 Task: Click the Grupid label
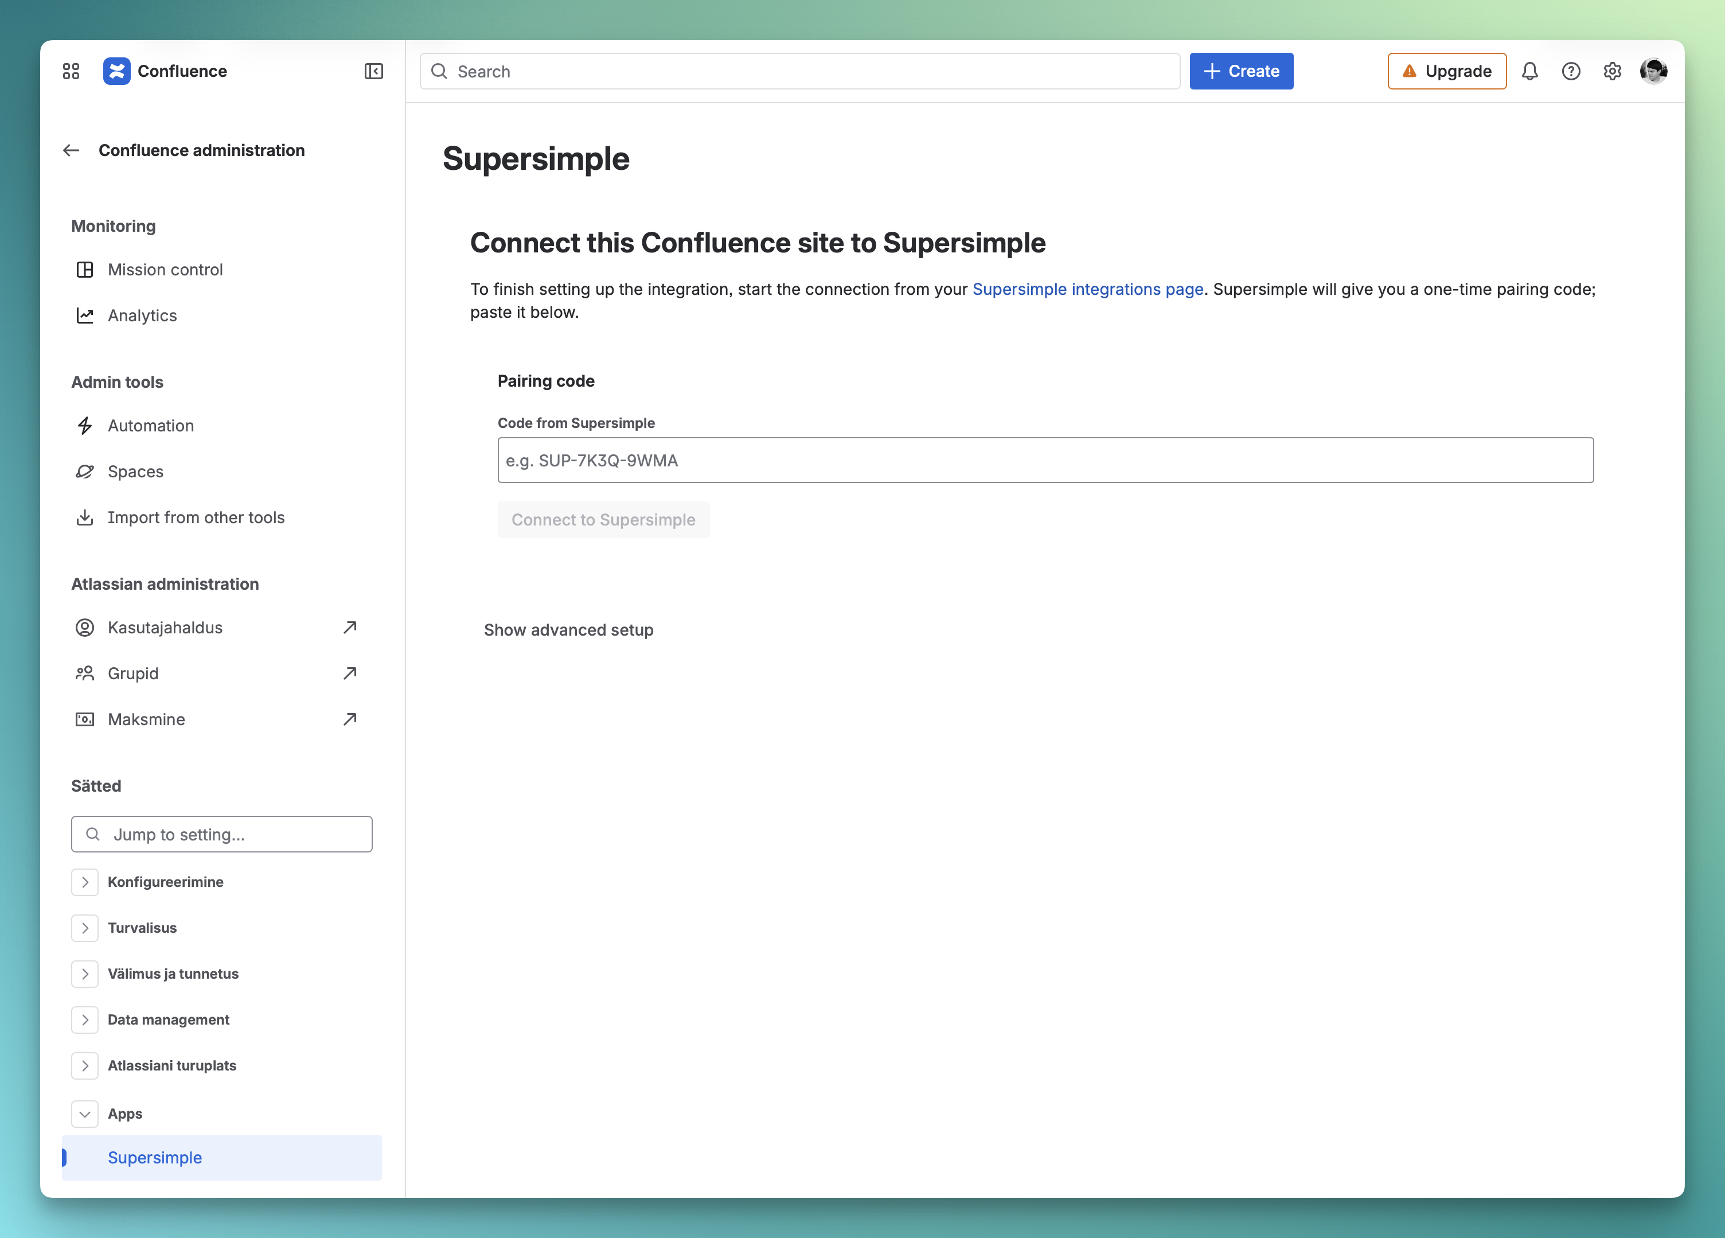point(133,673)
